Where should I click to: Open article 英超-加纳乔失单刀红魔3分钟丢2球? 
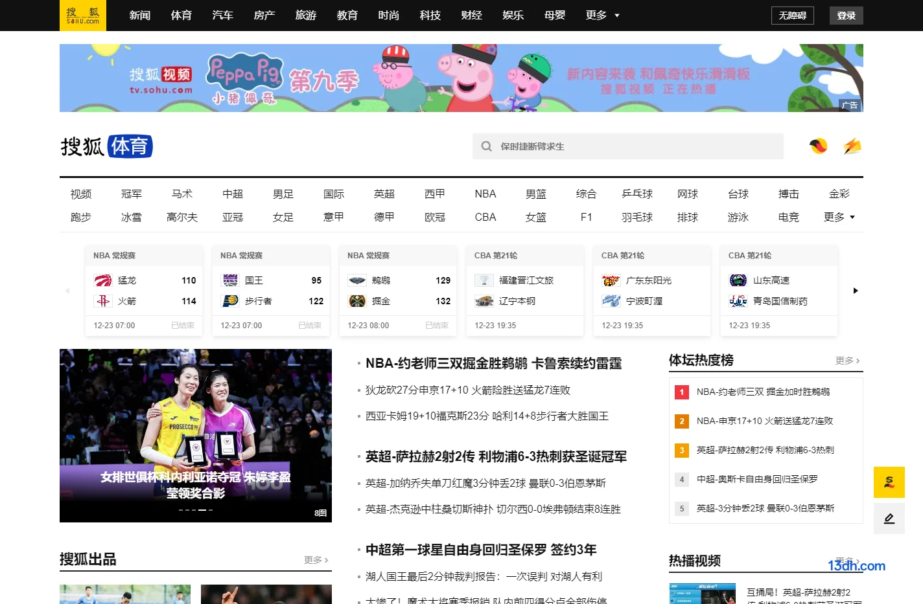pyautogui.click(x=485, y=484)
